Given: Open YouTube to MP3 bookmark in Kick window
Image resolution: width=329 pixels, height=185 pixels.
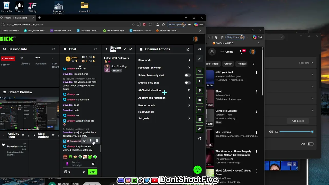Looking at the screenshot, I should (167, 31).
